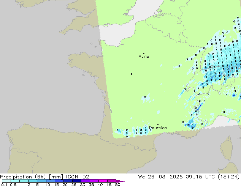Click the legend arrow tip beyond 50
Screen dimensions: 241x186
(121, 181)
